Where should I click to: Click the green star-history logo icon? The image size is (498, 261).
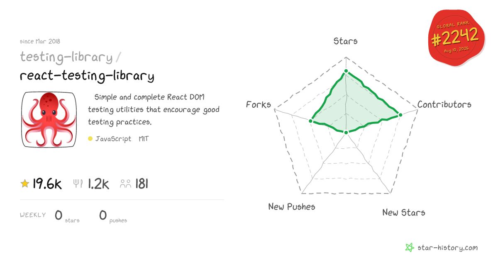tap(410, 248)
